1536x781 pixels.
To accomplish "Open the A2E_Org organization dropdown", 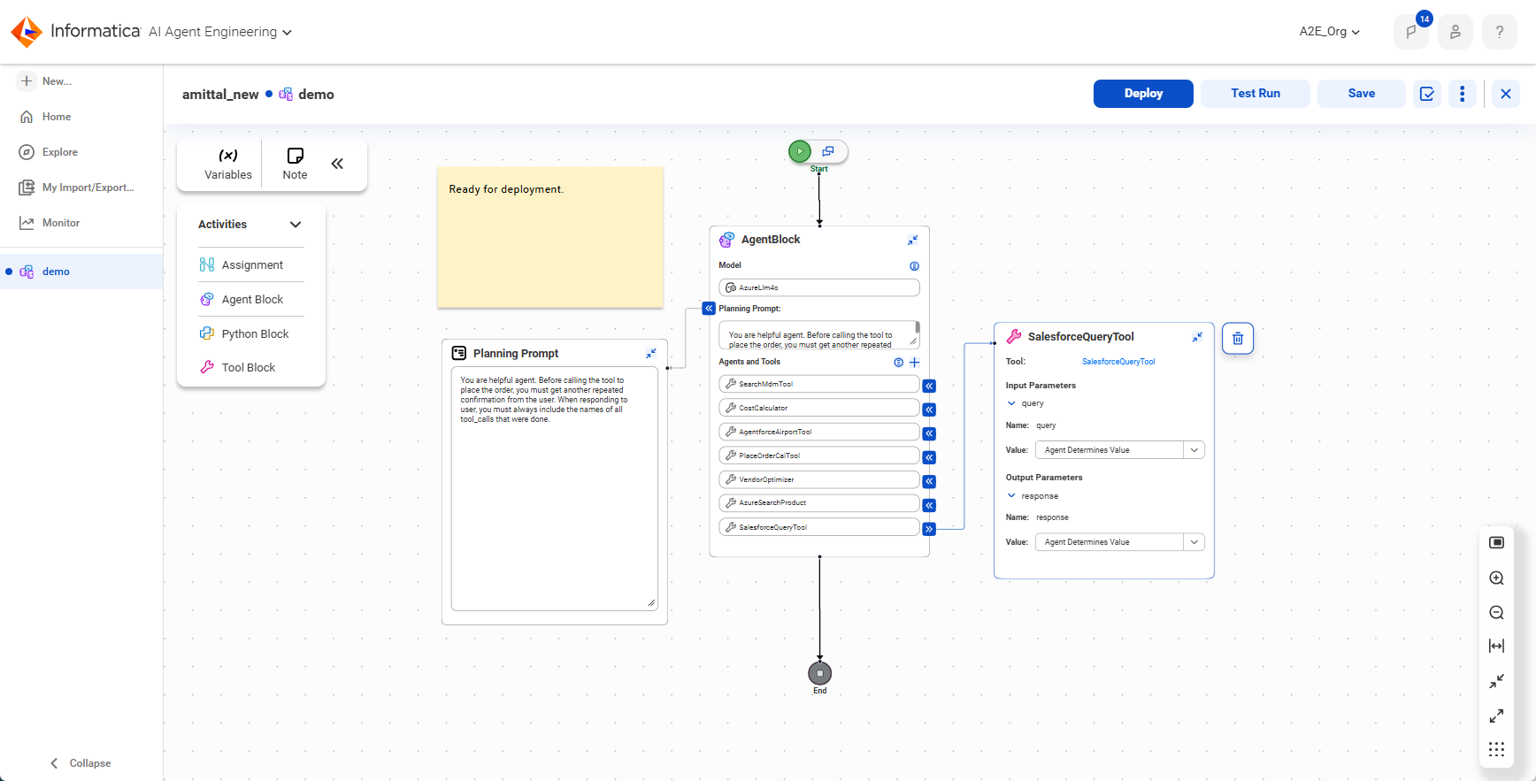I will 1329,32.
